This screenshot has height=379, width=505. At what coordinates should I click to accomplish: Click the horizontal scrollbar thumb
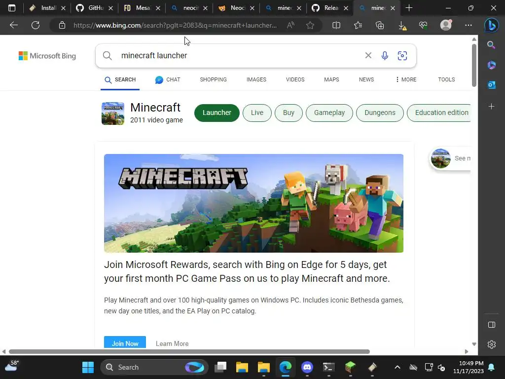[189, 351]
